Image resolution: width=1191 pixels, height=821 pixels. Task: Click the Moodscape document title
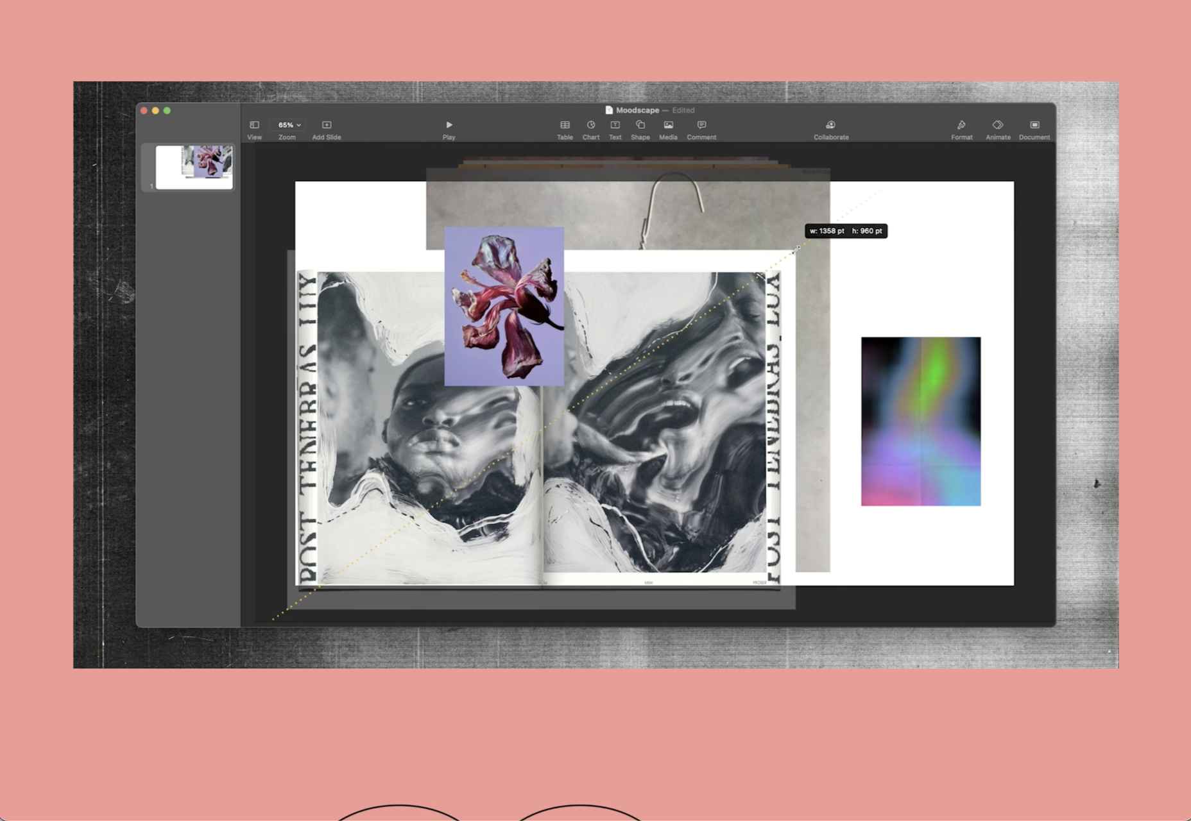coord(637,110)
